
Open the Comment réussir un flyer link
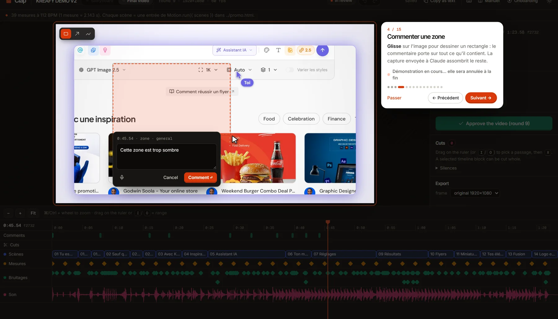point(202,92)
